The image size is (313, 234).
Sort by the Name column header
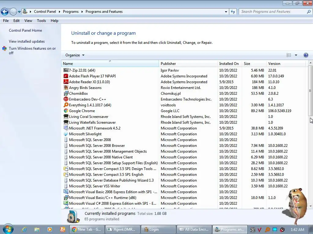[x=110, y=64]
